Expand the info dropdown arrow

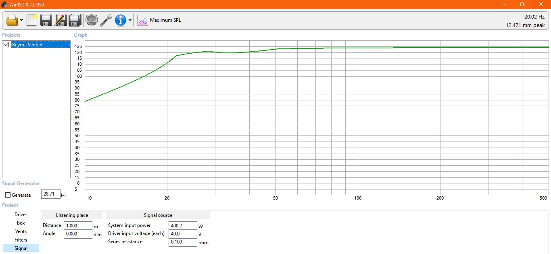[x=130, y=20]
